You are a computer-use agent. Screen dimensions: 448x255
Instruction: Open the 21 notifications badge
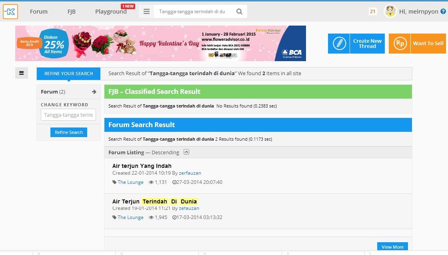(372, 12)
